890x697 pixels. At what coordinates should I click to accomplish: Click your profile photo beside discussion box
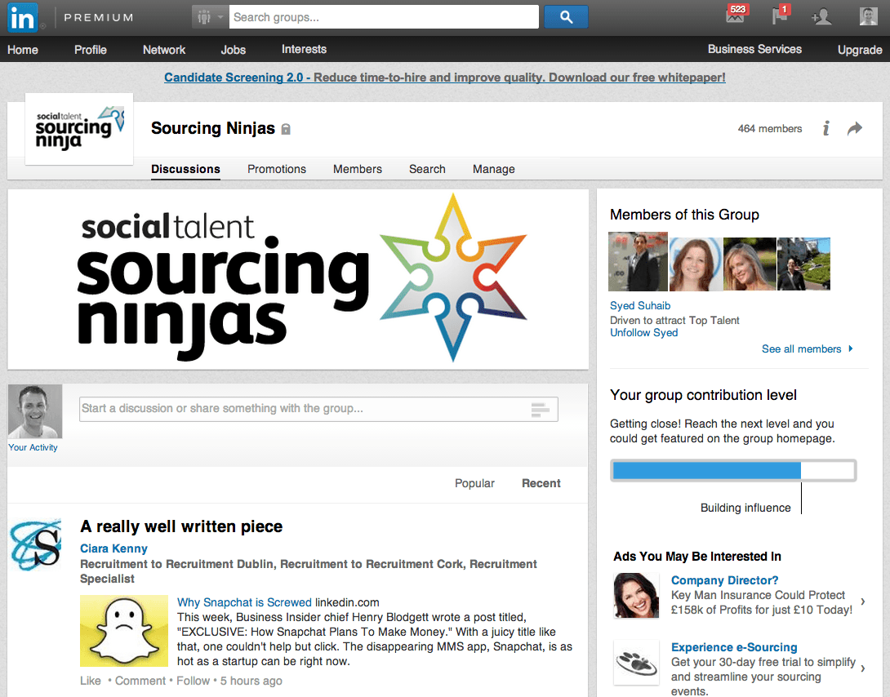pyautogui.click(x=35, y=411)
